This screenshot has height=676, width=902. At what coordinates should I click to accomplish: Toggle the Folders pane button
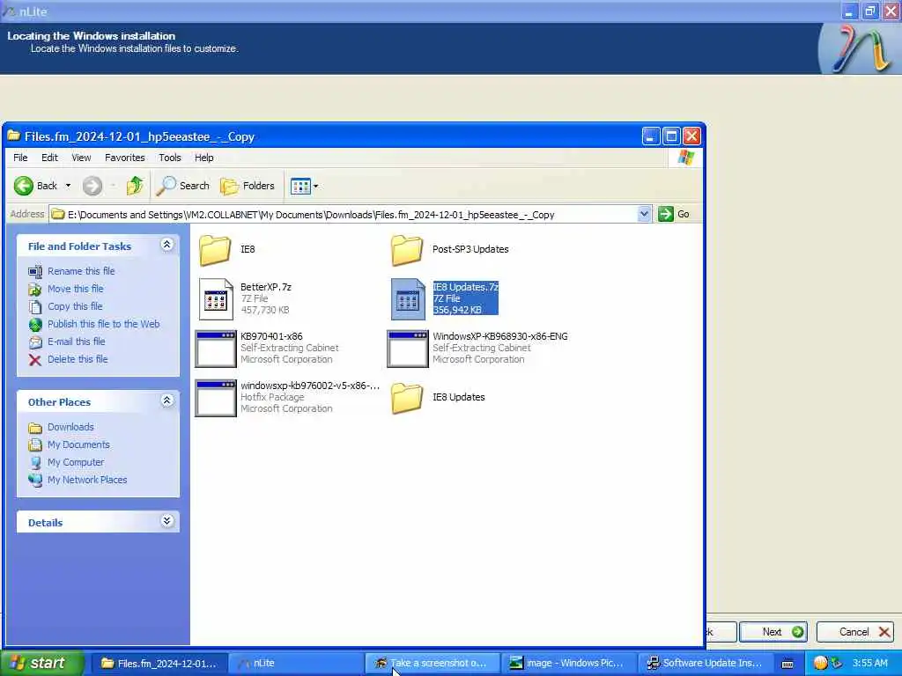click(248, 186)
